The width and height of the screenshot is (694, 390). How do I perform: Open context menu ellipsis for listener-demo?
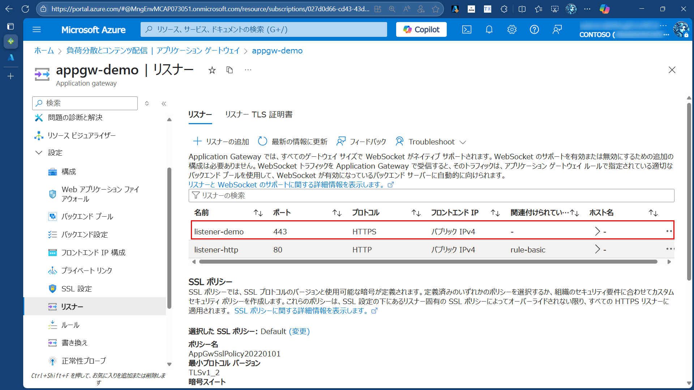669,231
